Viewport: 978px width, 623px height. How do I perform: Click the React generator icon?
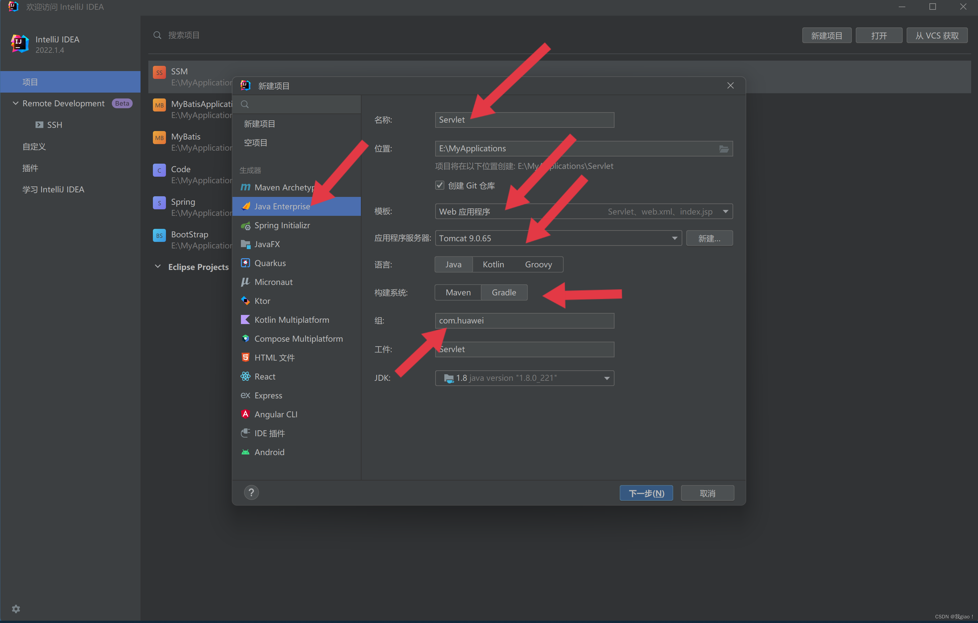(x=245, y=377)
